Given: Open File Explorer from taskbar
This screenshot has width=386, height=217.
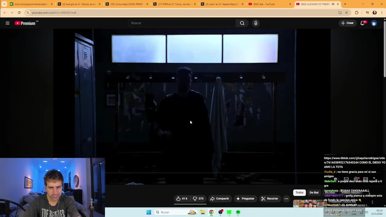Looking at the screenshot, I should [203, 212].
